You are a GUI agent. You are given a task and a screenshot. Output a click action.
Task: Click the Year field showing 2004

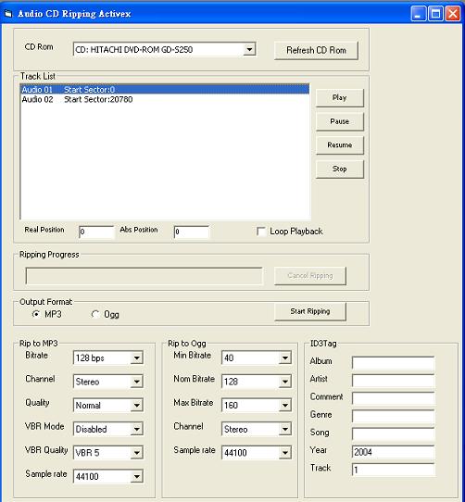[x=394, y=452]
